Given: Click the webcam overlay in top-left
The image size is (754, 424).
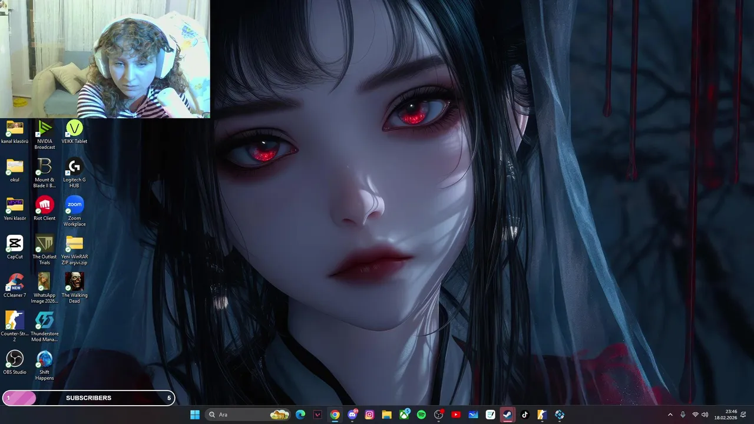Looking at the screenshot, I should coord(105,59).
